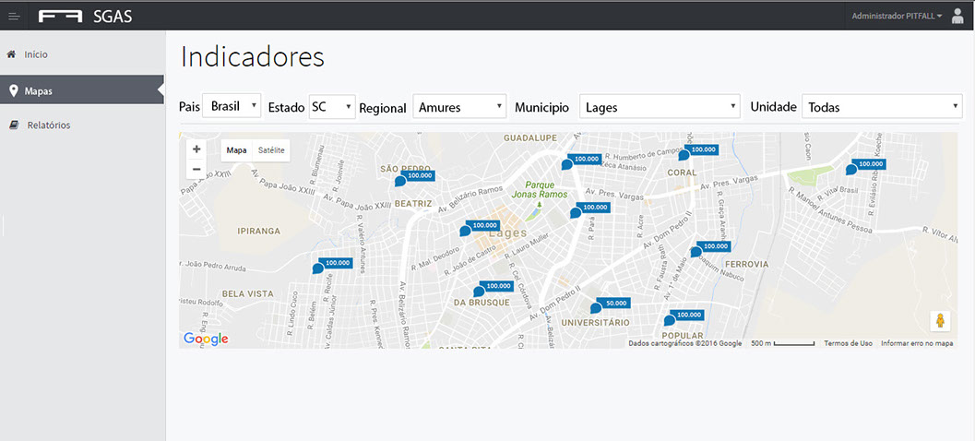Open the Termos de Uso link
Viewport: 975px width, 441px height.
coord(848,343)
